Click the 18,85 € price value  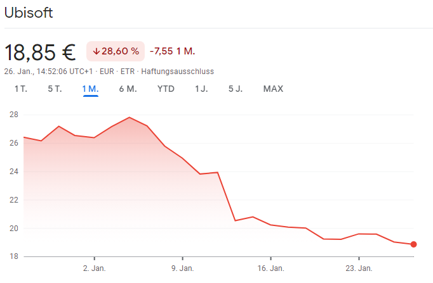pos(40,52)
